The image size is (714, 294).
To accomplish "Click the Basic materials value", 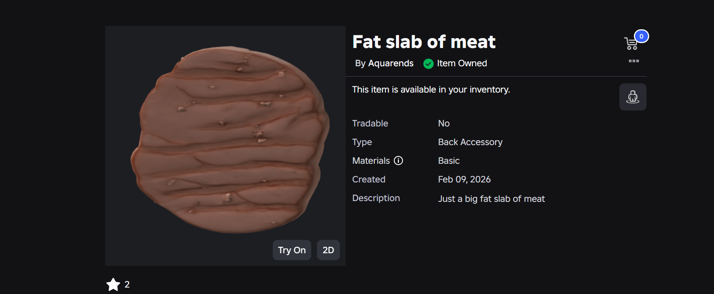I will pos(449,161).
